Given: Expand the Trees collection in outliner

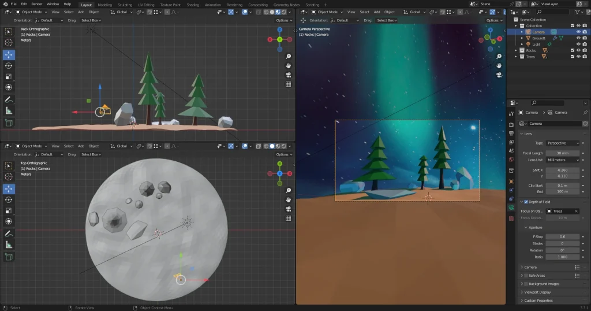Looking at the screenshot, I should [x=517, y=57].
